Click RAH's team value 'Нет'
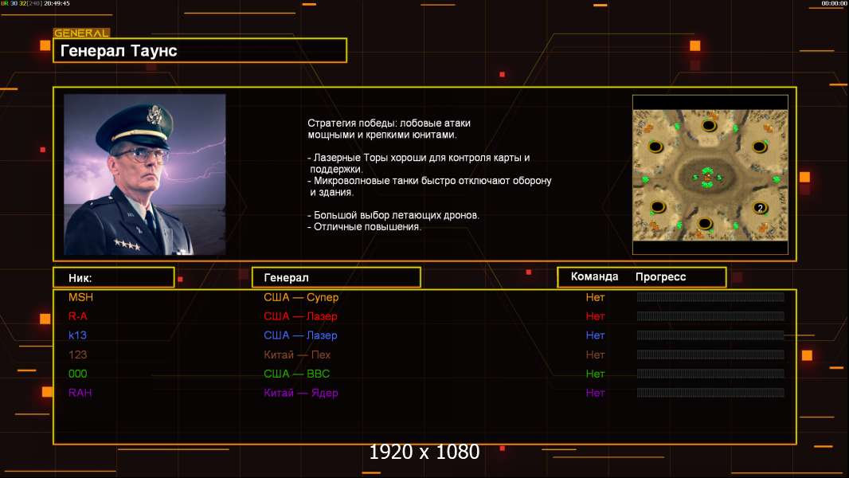This screenshot has height=478, width=849. click(x=595, y=393)
